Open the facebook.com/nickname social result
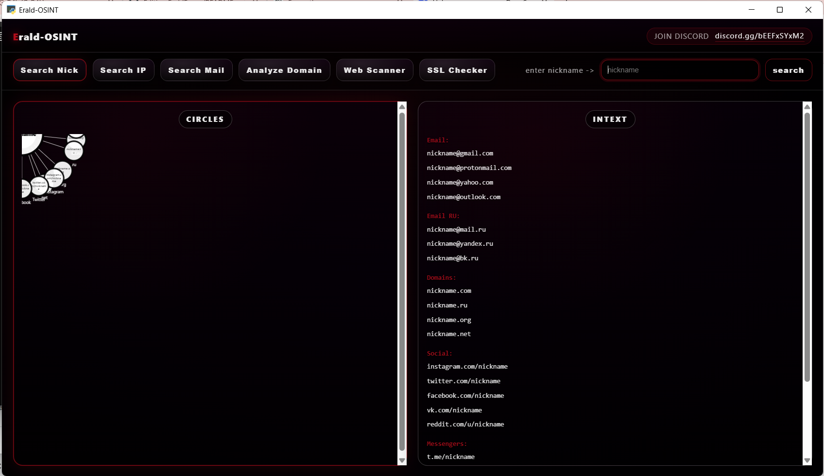The width and height of the screenshot is (824, 476). point(465,395)
